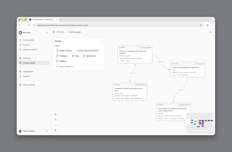Click the Exports download icon
This screenshot has height=152, width=232.
pyautogui.click(x=20, y=76)
